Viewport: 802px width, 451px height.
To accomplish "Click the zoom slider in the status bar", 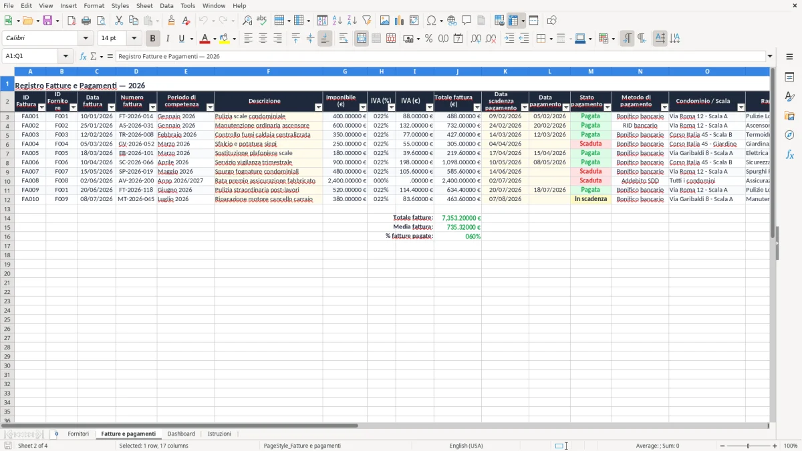I will click(x=749, y=446).
